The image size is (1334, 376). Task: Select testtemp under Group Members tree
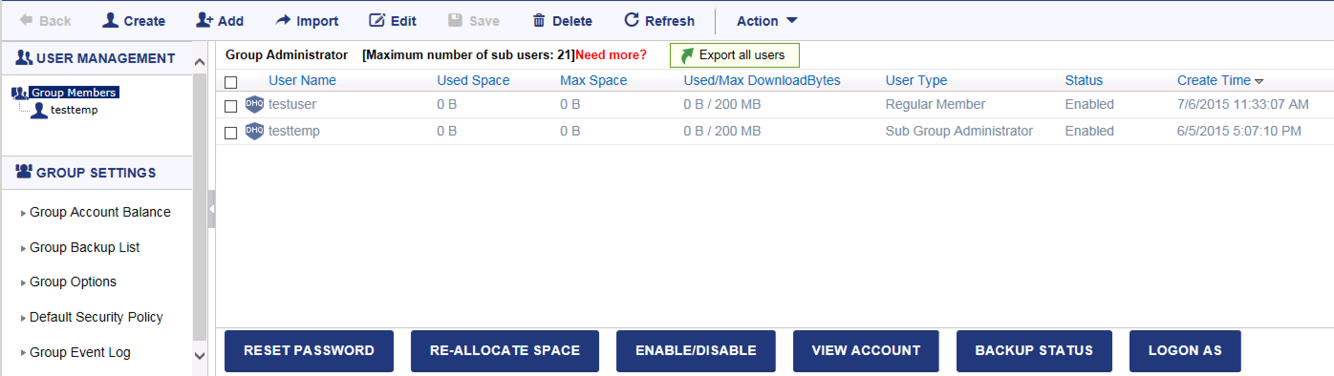pyautogui.click(x=74, y=110)
